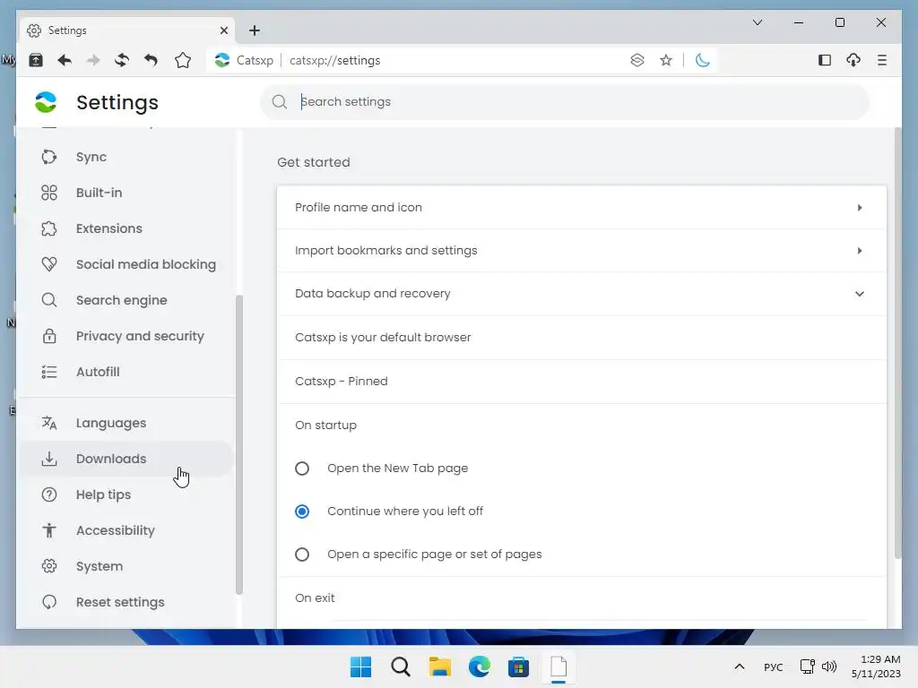This screenshot has width=918, height=688.
Task: Click the volume speaker tray icon
Action: (x=829, y=666)
